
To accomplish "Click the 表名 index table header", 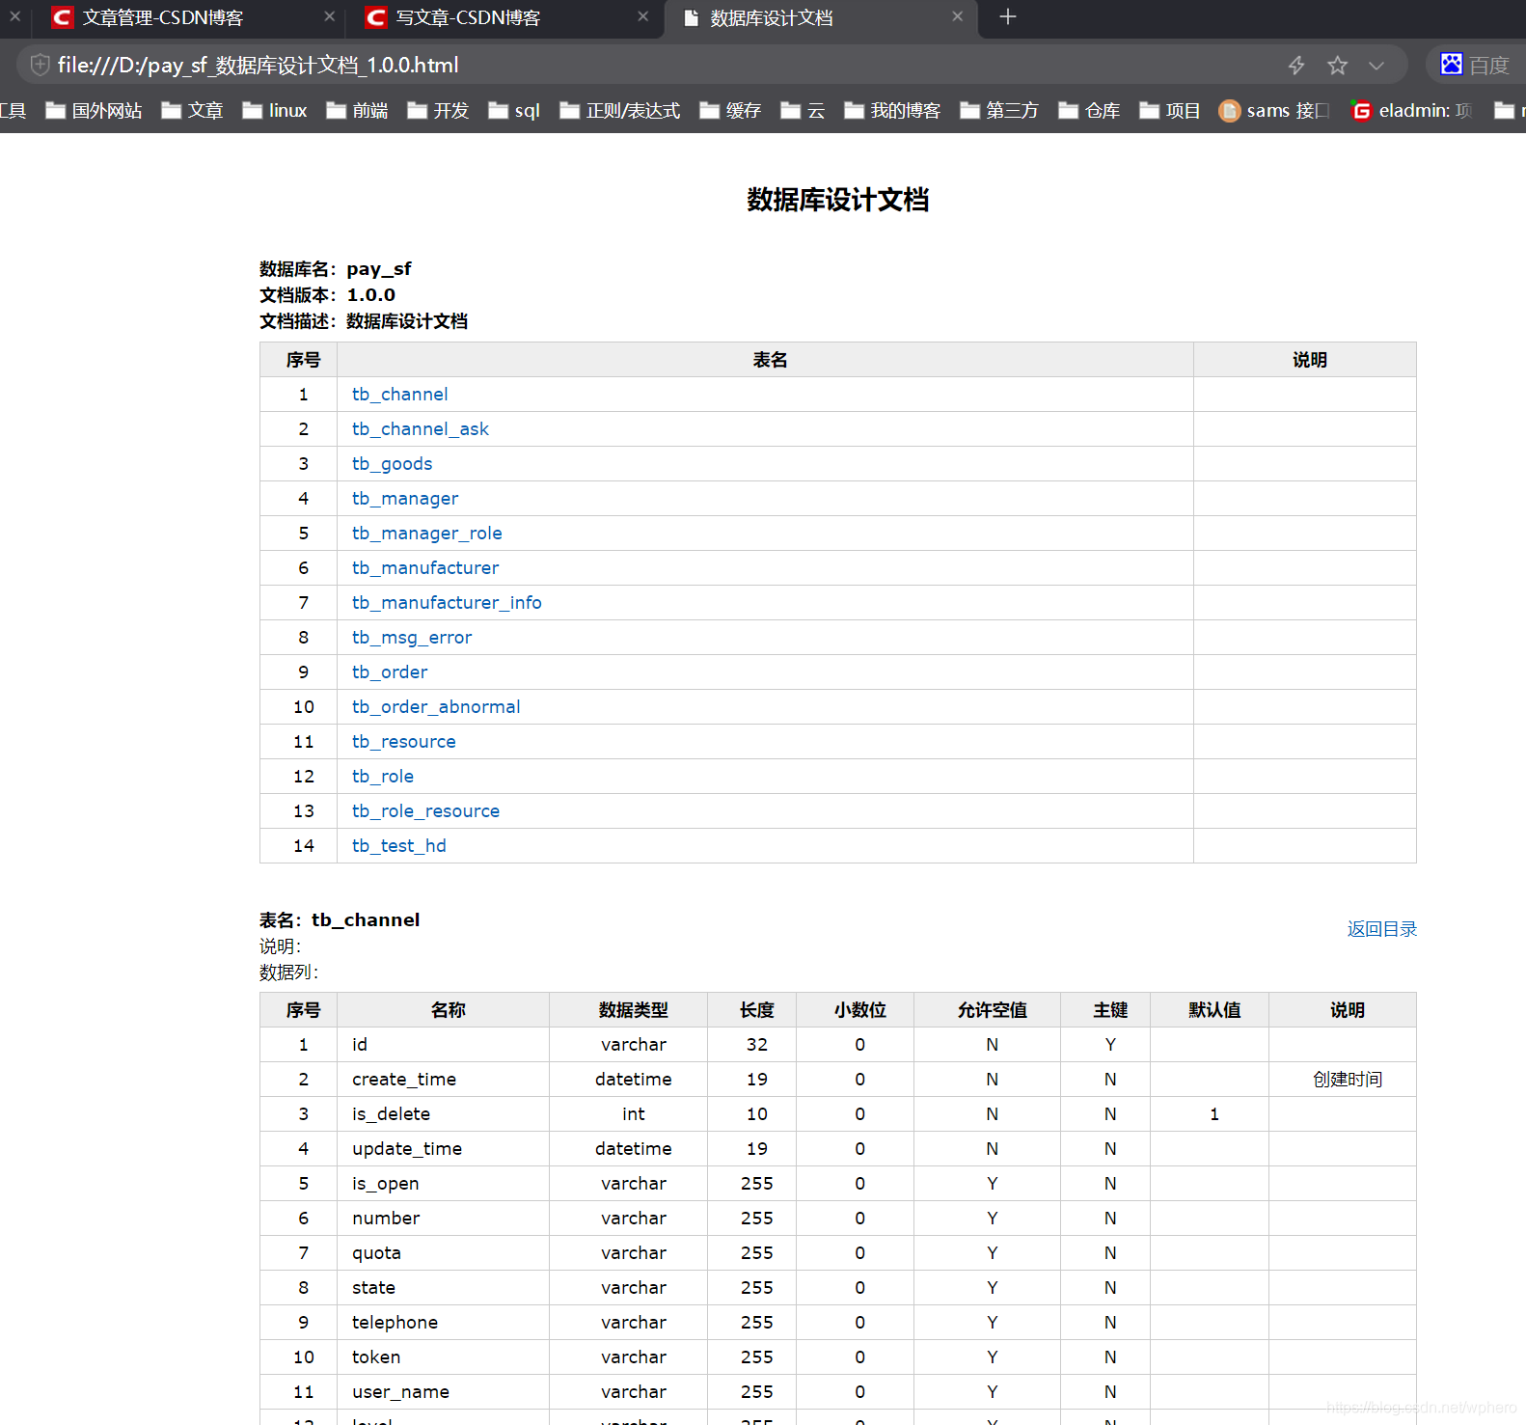I will tap(765, 360).
